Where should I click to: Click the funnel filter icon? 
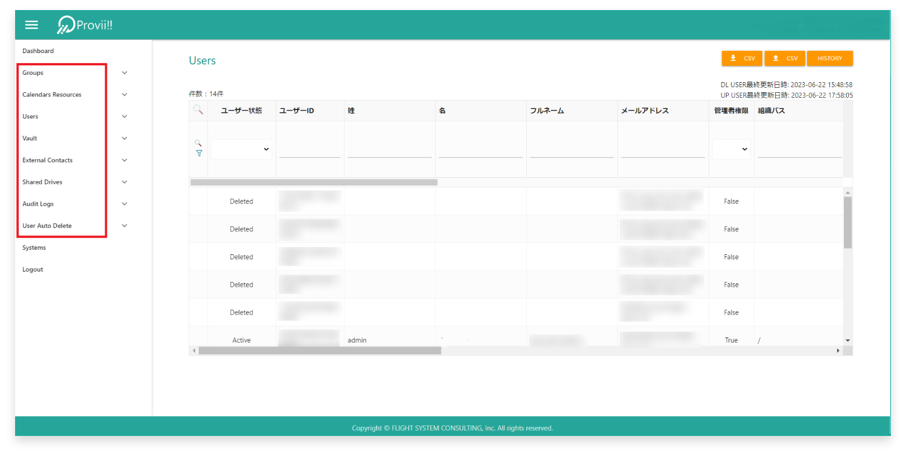(199, 153)
